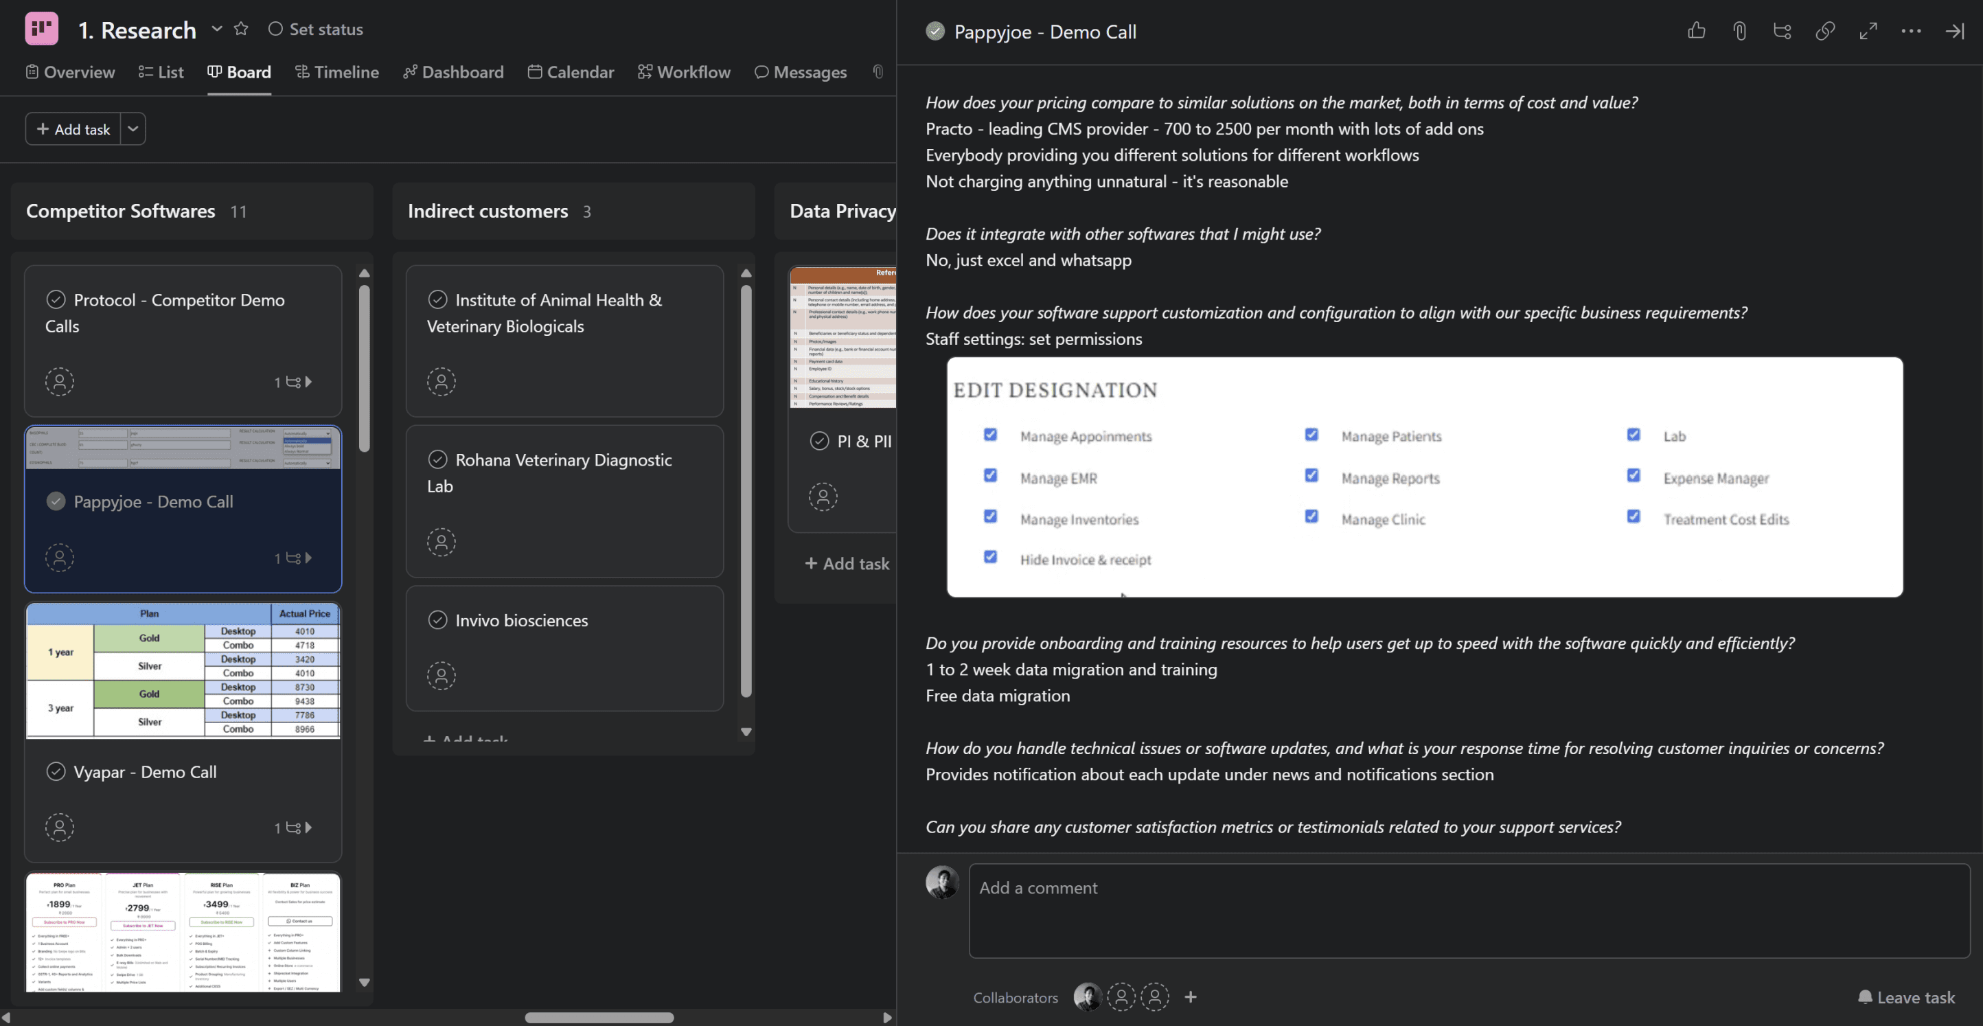Copy task link using chain icon
Image resolution: width=1983 pixels, height=1026 pixels.
pyautogui.click(x=1825, y=31)
